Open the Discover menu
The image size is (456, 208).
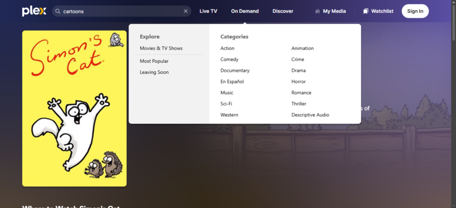(x=283, y=11)
